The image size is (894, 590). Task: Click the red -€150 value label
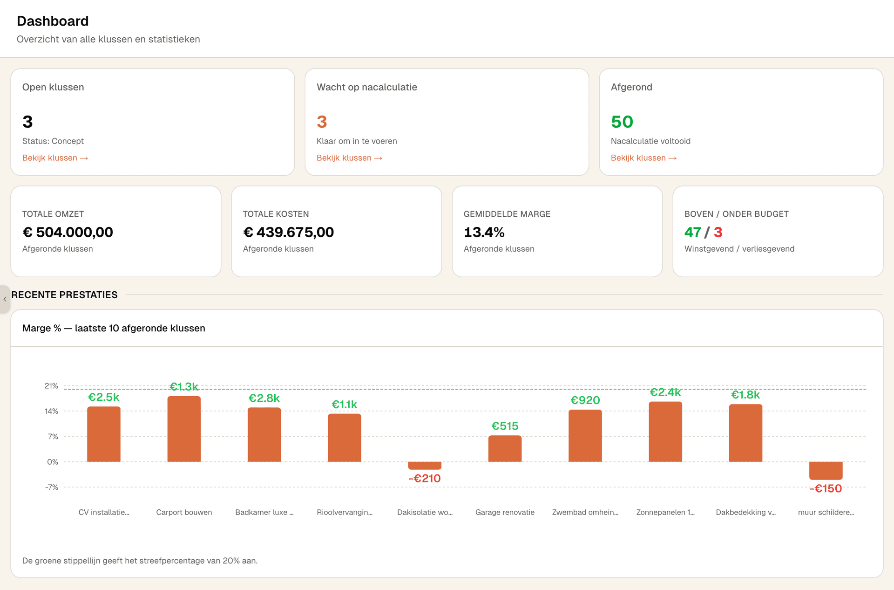pos(826,488)
